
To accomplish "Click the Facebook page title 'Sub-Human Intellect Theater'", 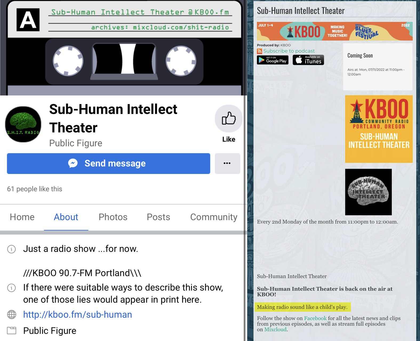I will pyautogui.click(x=113, y=119).
